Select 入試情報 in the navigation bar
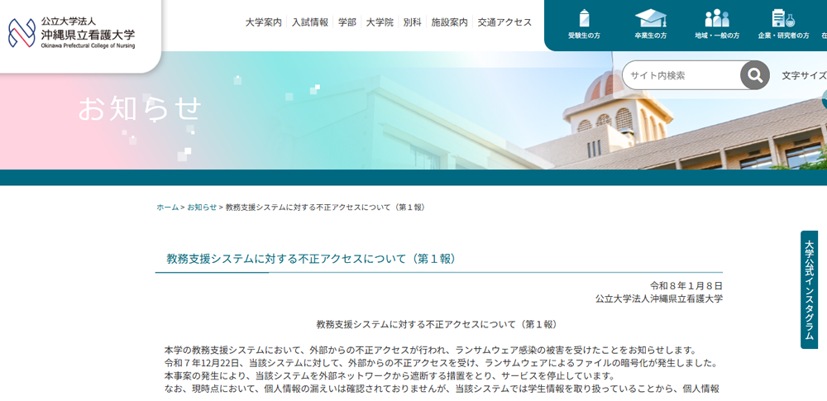The height and width of the screenshot is (401, 827). [x=309, y=22]
